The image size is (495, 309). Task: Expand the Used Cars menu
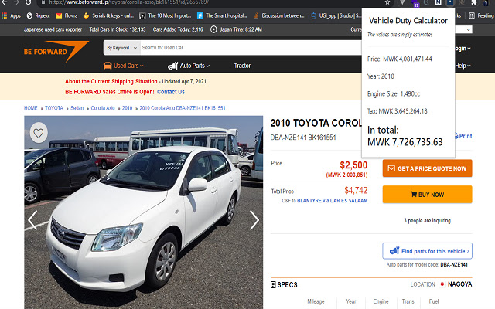(x=128, y=66)
